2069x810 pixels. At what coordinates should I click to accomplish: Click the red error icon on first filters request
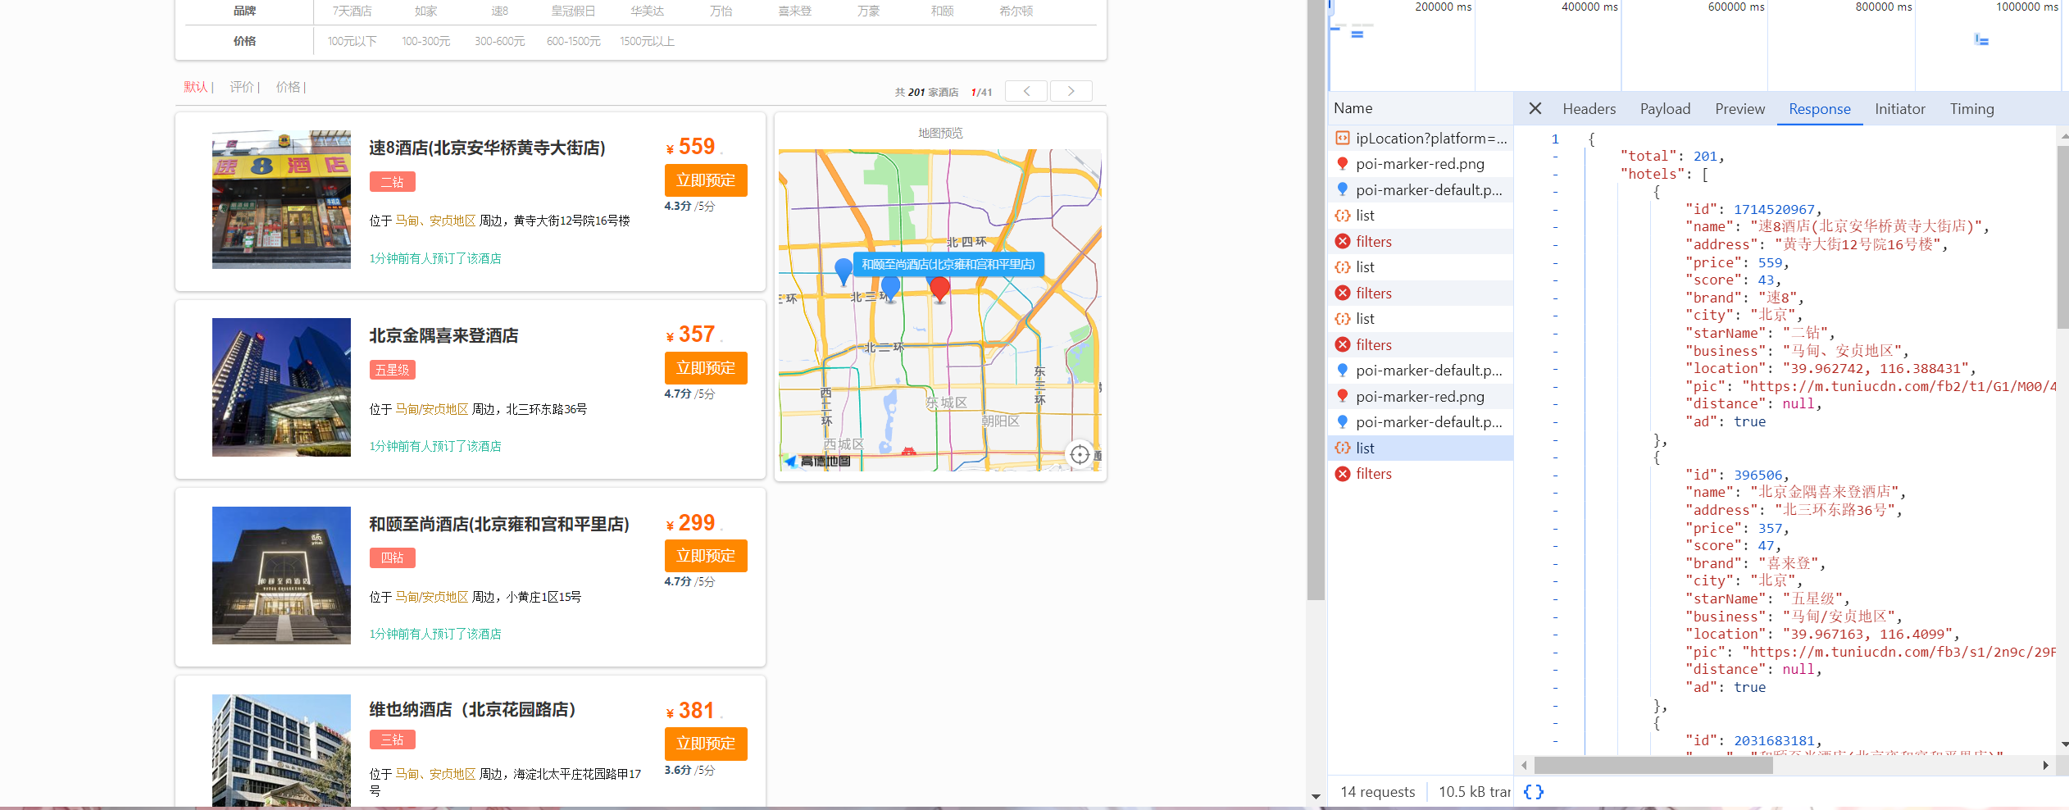click(x=1343, y=241)
